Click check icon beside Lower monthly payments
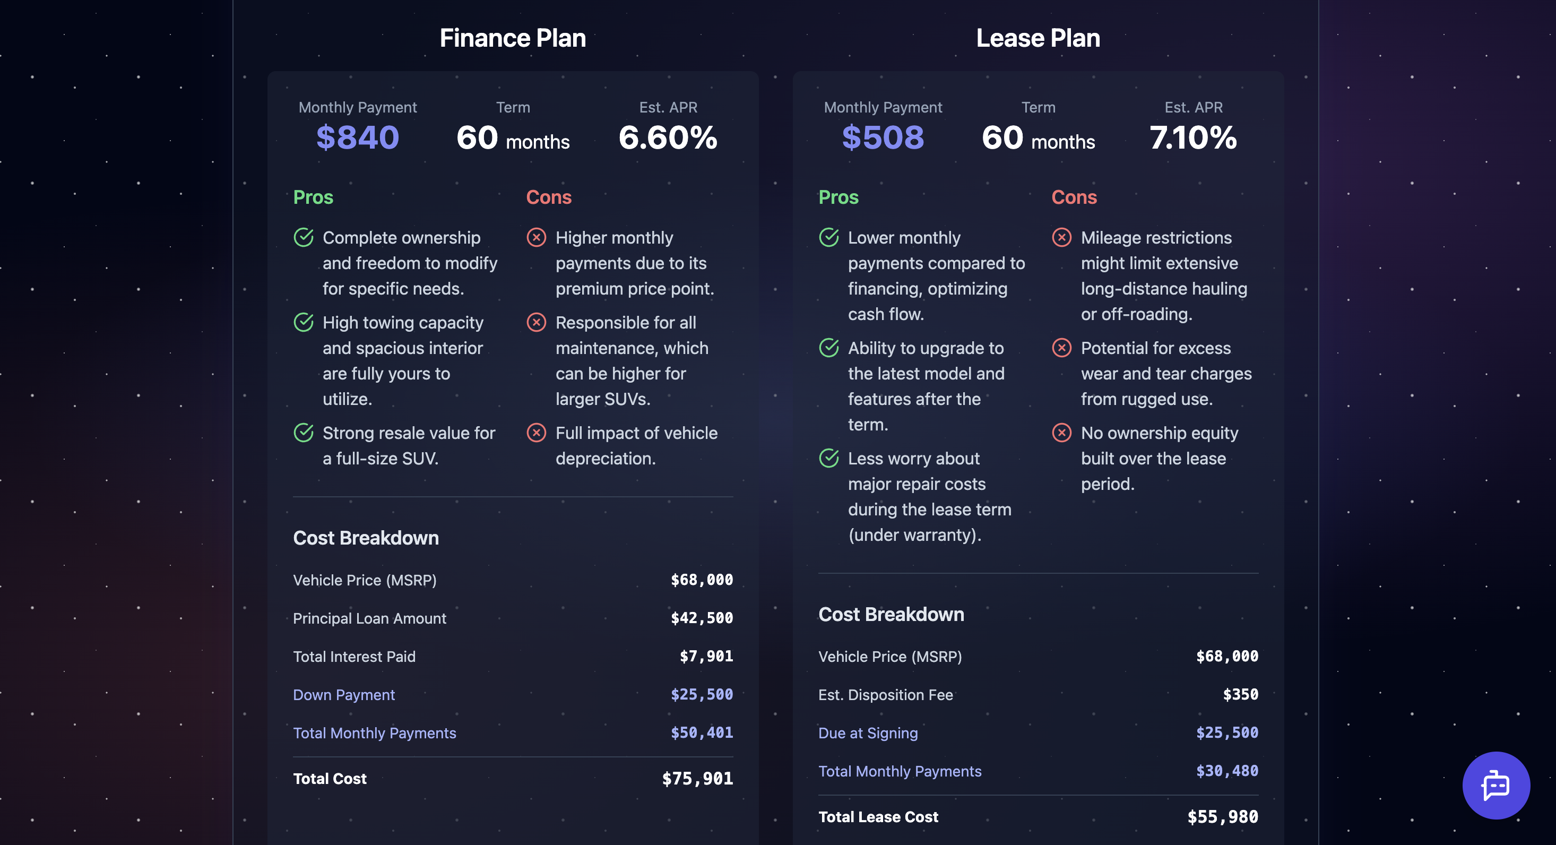1556x845 pixels. (829, 237)
